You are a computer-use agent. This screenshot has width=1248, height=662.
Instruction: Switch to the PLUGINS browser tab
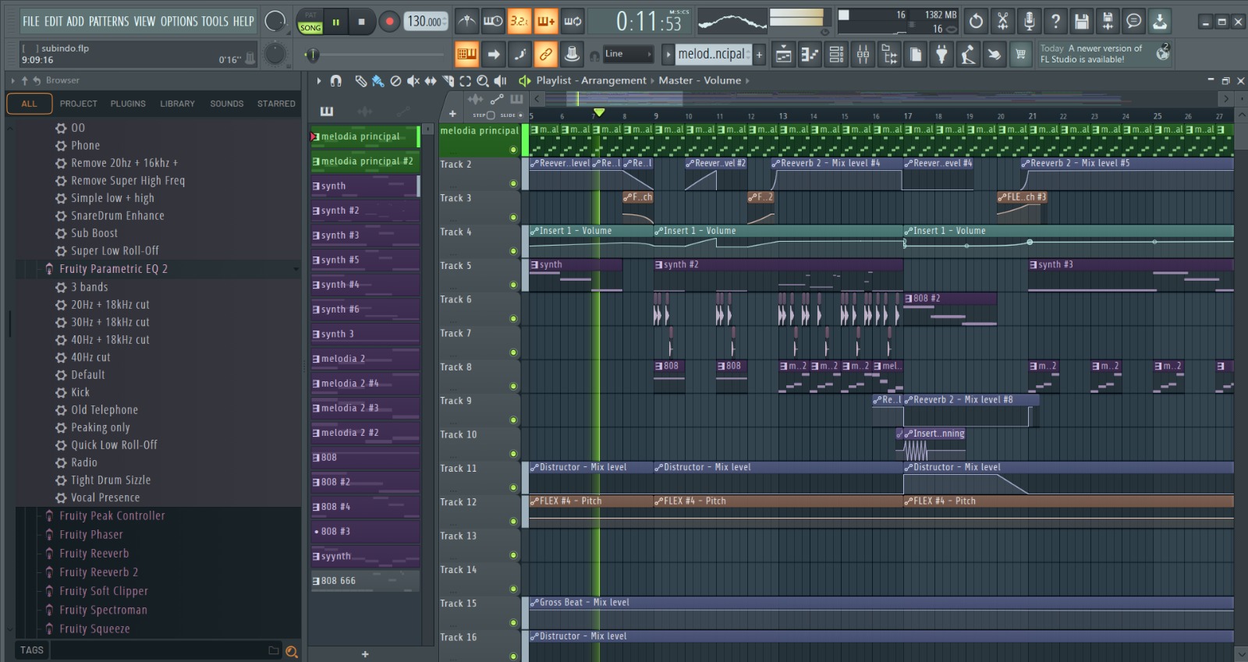pos(128,104)
